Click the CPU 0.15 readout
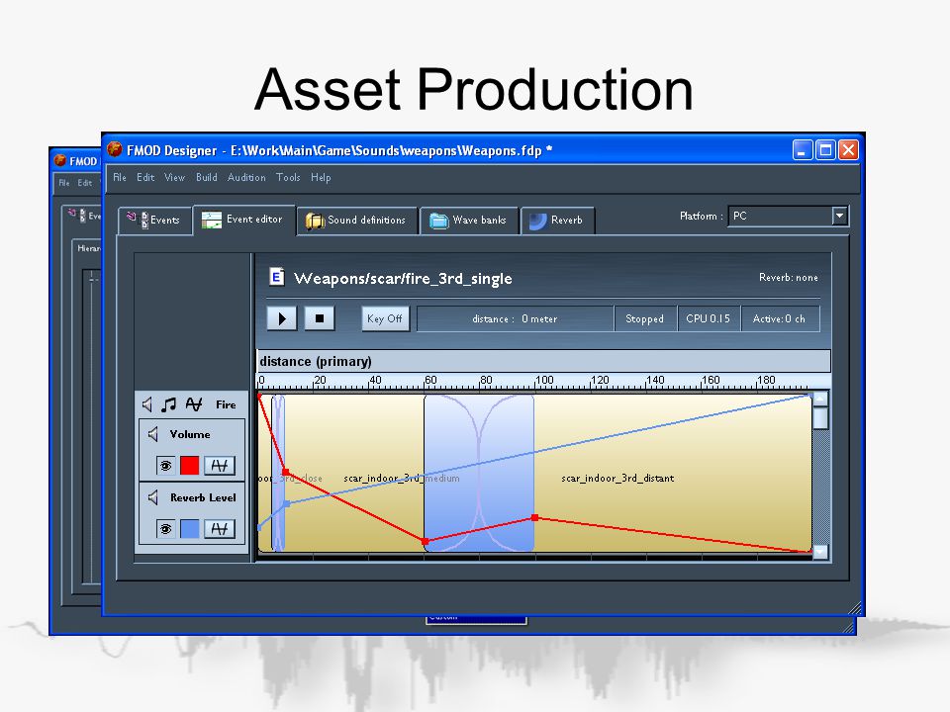950x712 pixels. (x=708, y=319)
